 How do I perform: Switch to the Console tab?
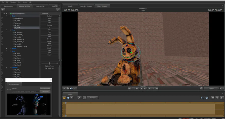point(70,6)
